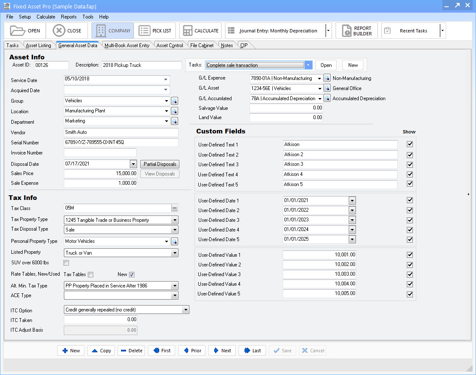
Task: Click the Vehicles group lookup arrow
Action: point(174,101)
